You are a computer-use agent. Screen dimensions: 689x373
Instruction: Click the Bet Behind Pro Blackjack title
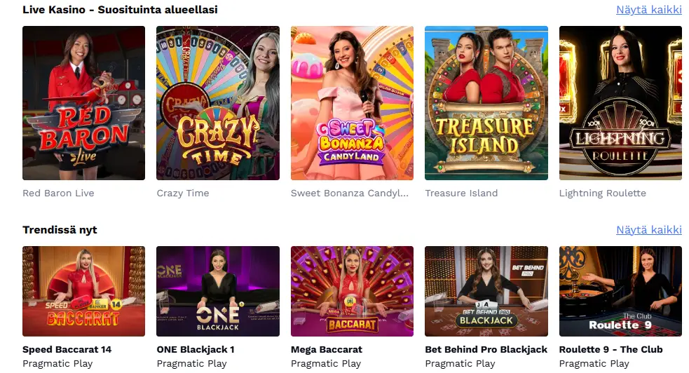tap(486, 350)
